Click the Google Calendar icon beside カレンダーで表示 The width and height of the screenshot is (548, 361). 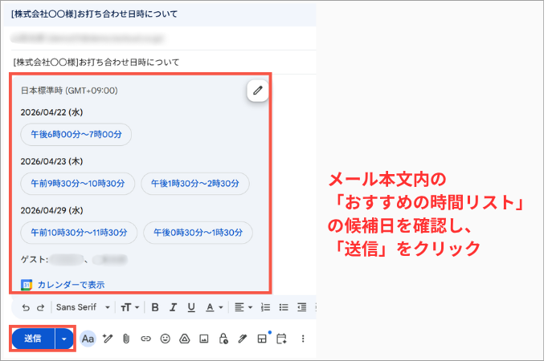click(x=27, y=285)
